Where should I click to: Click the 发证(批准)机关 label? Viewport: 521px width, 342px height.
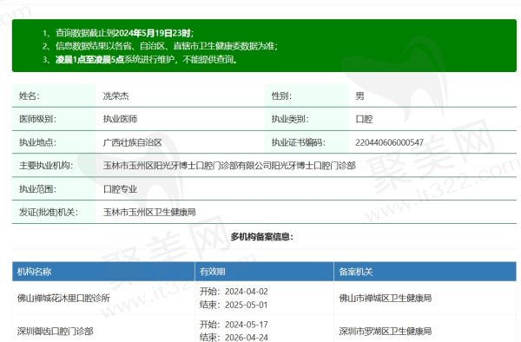click(49, 212)
